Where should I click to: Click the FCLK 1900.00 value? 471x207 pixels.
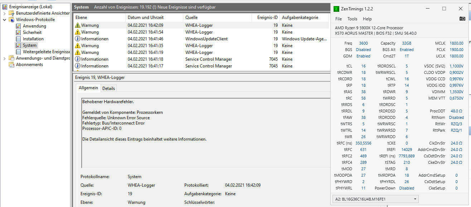click(456, 50)
